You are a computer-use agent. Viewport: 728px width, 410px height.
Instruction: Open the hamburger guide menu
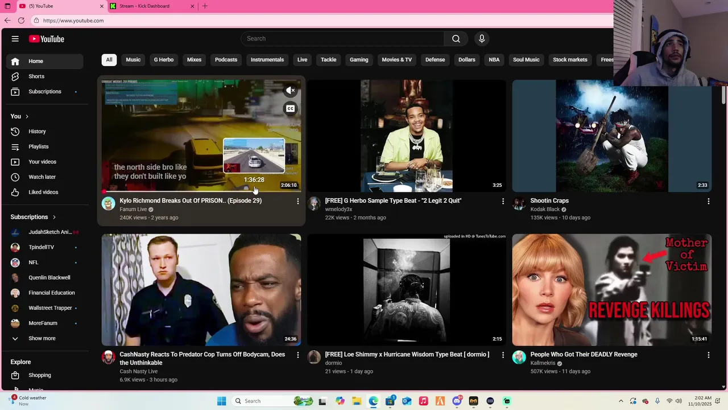pos(15,39)
